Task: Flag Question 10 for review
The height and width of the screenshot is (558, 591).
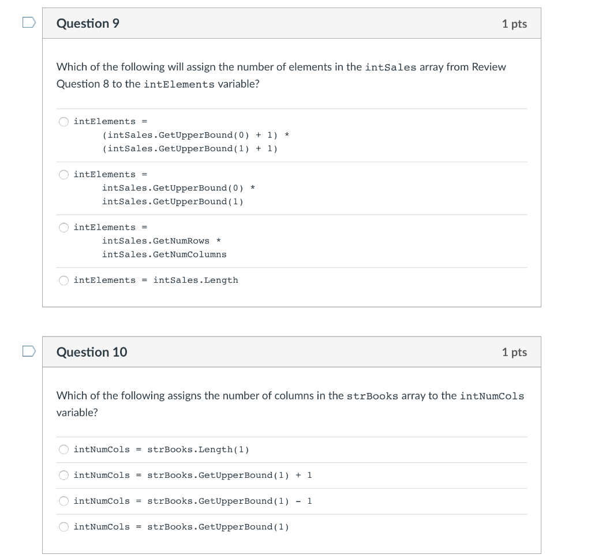Action: point(29,351)
